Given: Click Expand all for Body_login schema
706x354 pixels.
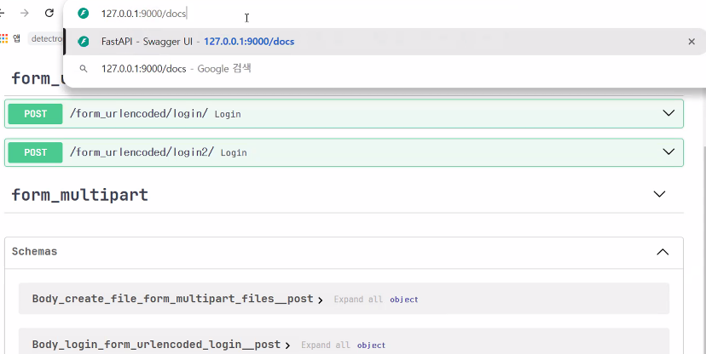Looking at the screenshot, I should (x=325, y=345).
